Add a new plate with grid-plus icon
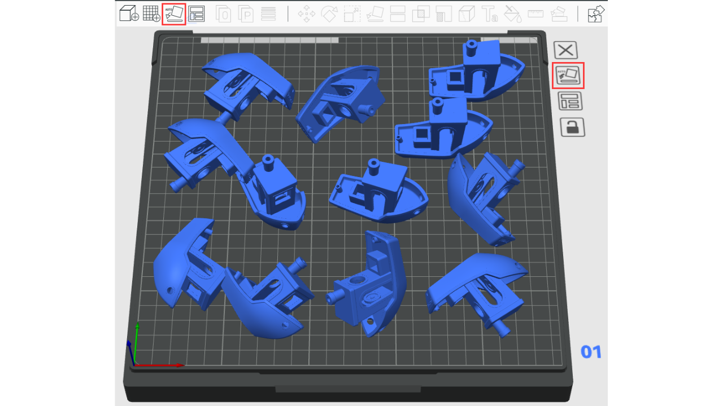This screenshot has height=406, width=723. coord(151,14)
